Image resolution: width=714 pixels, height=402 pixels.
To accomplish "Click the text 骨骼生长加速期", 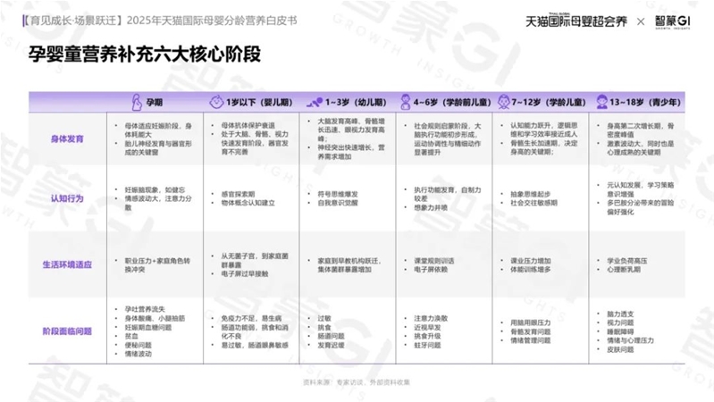I will [x=534, y=143].
